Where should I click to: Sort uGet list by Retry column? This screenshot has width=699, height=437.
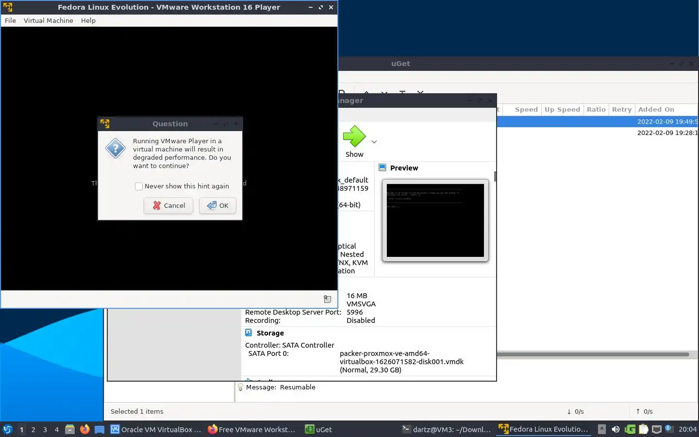(x=622, y=110)
